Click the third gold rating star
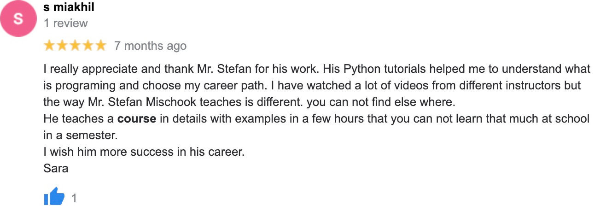This screenshot has width=612, height=206. pyautogui.click(x=75, y=46)
